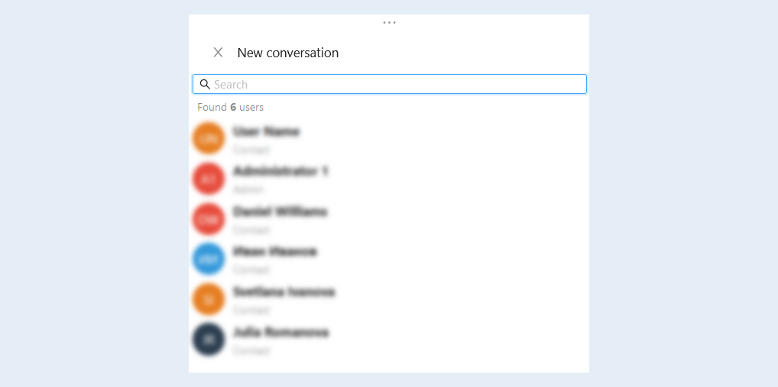
Task: Click the Admin role label under Administrator 1
Action: click(248, 189)
